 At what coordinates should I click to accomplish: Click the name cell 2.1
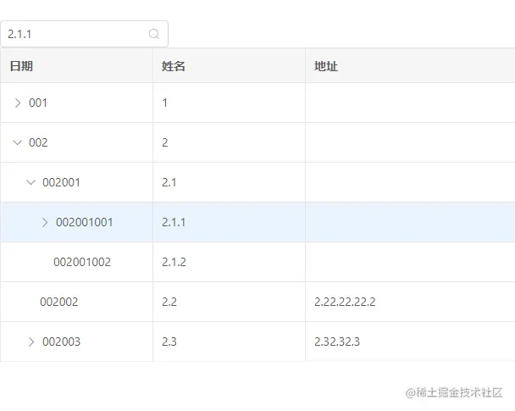coord(229,182)
